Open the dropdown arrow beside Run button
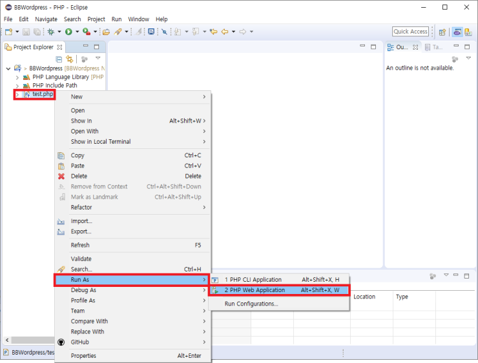Viewport: 478px width, 363px height. pyautogui.click(x=76, y=32)
